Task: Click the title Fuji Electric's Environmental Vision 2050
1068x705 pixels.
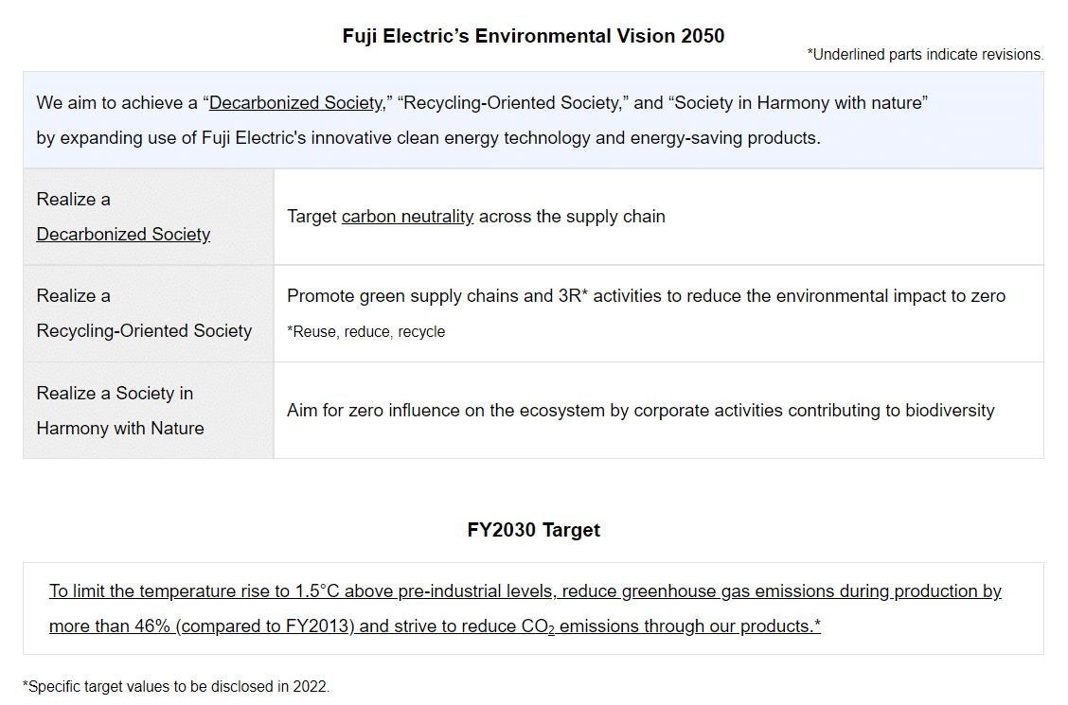Action: 533,36
